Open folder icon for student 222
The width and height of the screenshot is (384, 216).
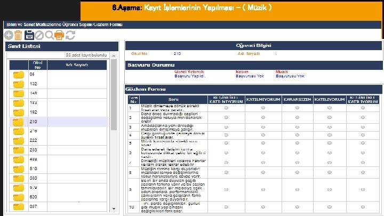click(x=19, y=141)
